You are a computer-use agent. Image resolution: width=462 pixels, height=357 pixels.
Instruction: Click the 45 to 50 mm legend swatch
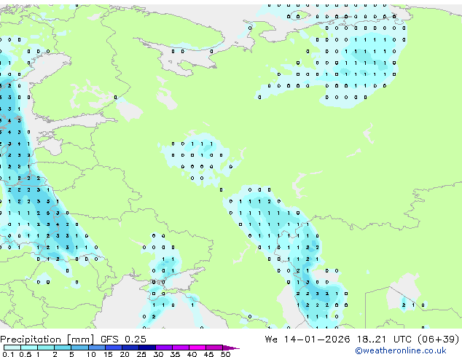214,348
